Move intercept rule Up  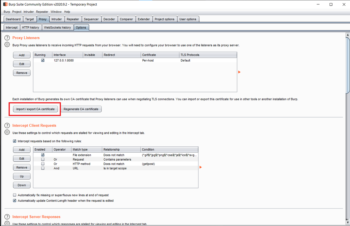coord(22,176)
